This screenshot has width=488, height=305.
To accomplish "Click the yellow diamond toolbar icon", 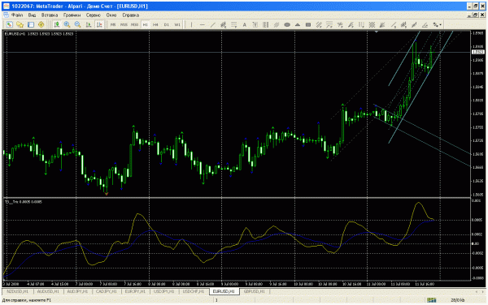I will click(x=41, y=24).
